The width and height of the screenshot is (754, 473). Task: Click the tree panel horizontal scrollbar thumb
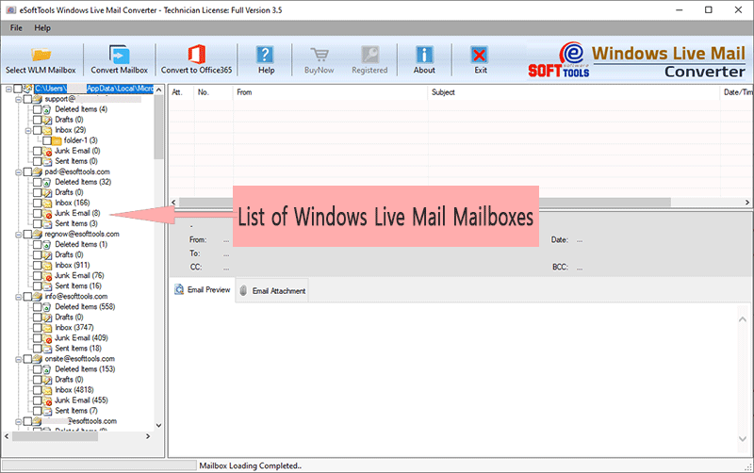[x=55, y=436]
